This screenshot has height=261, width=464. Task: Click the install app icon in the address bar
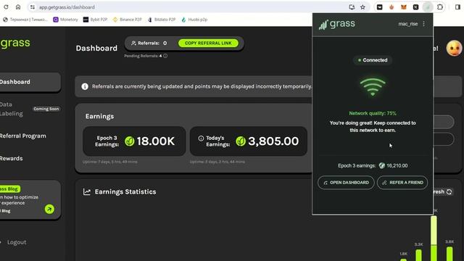point(352,7)
